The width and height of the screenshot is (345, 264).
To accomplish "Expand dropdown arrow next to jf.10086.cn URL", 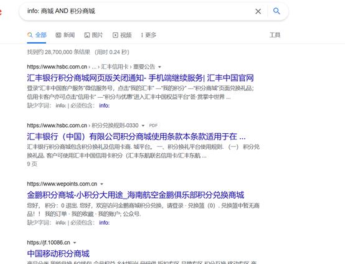I will pos(75,243).
